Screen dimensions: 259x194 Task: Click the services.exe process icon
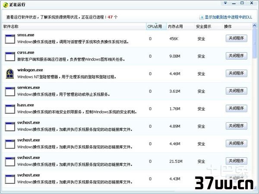click(x=10, y=92)
